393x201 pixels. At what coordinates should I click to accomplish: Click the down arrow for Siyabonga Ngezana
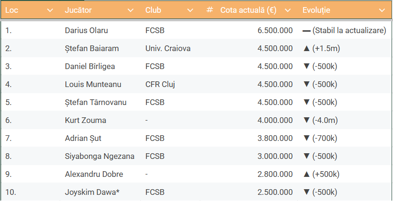[306, 156]
